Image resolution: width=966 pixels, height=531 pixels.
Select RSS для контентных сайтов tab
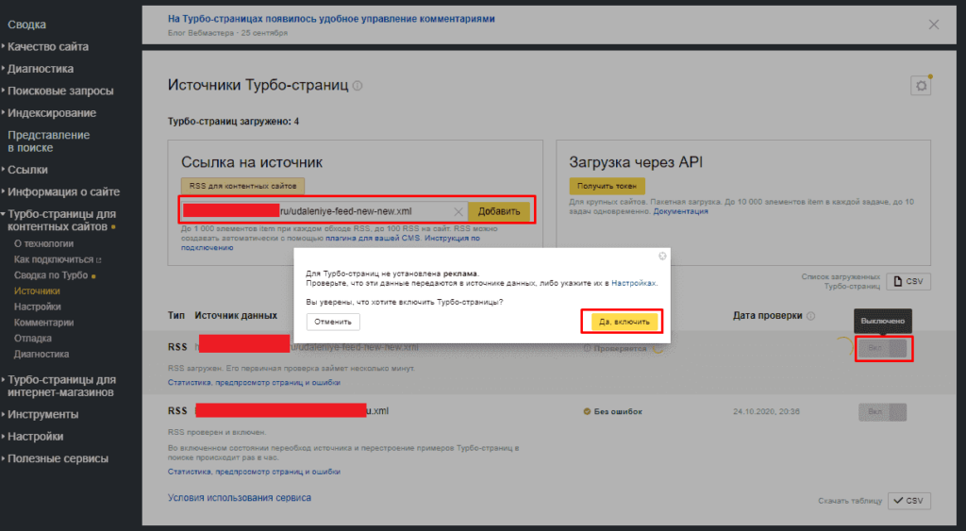(242, 186)
